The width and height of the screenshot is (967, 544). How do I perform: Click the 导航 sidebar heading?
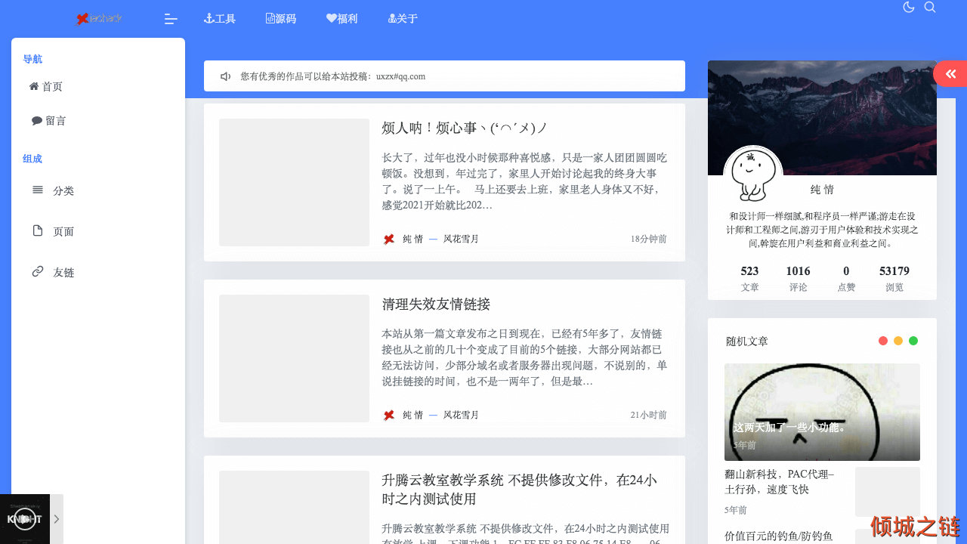click(32, 59)
